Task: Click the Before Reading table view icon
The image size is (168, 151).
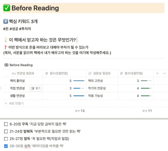Action: 6,65
